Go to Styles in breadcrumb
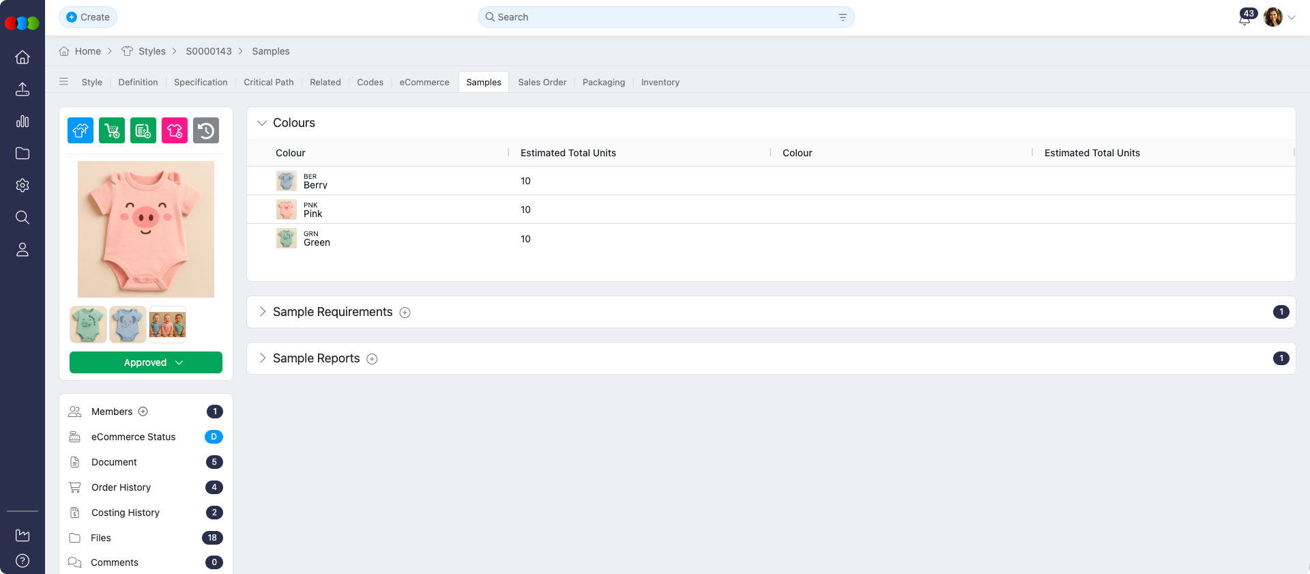Screen dimensions: 1310x574 [x=151, y=51]
